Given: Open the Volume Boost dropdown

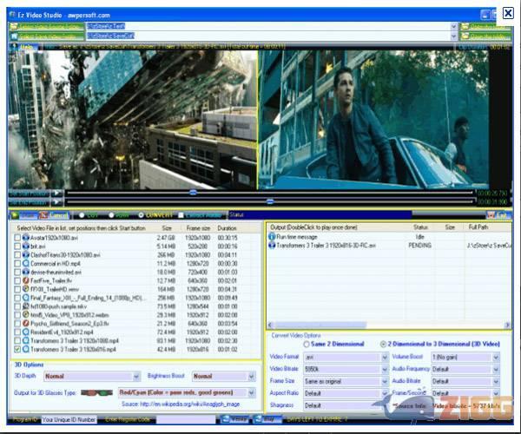Looking at the screenshot, I should [496, 358].
